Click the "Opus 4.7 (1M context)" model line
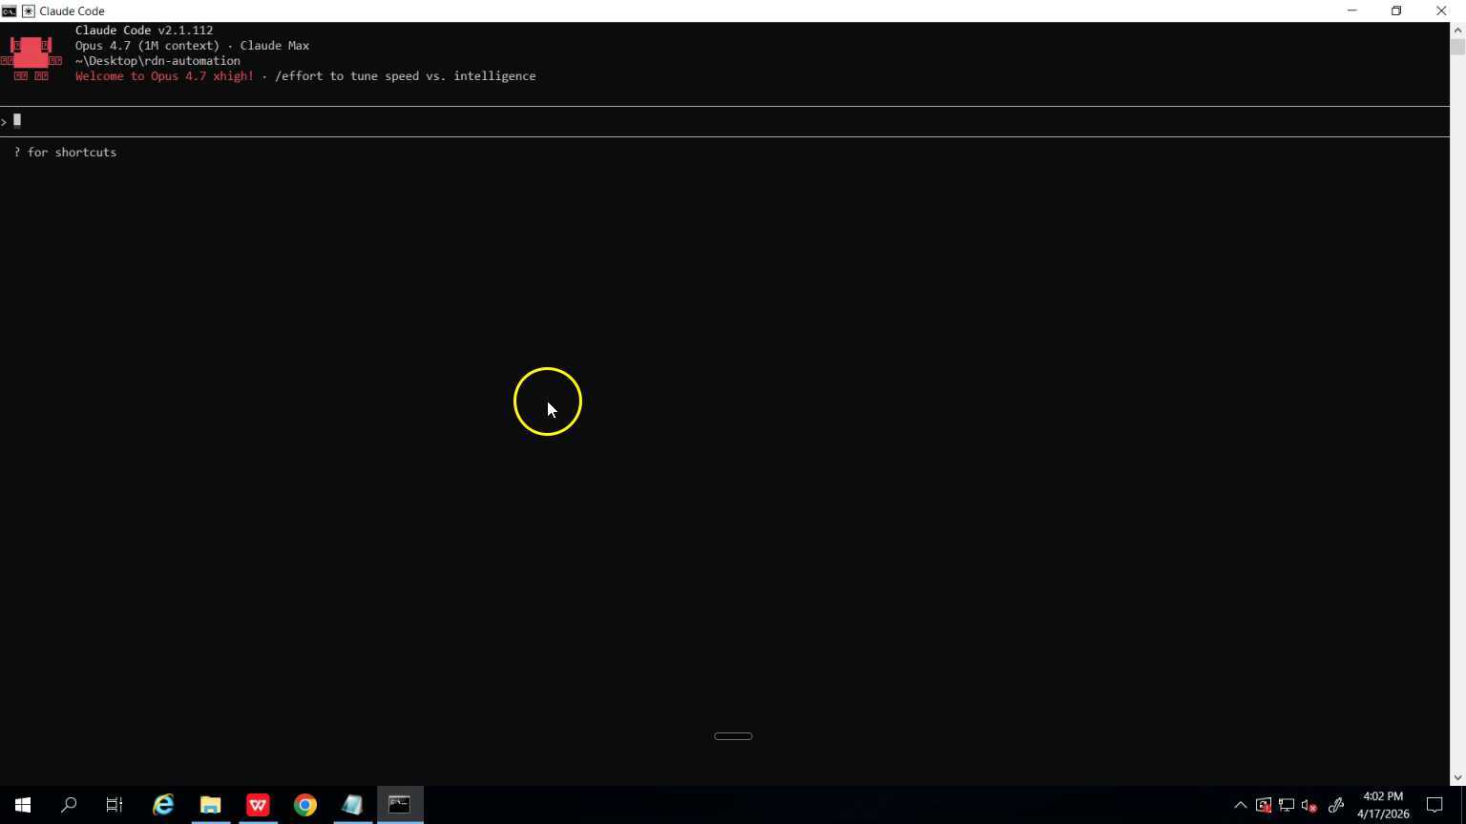 tap(147, 46)
